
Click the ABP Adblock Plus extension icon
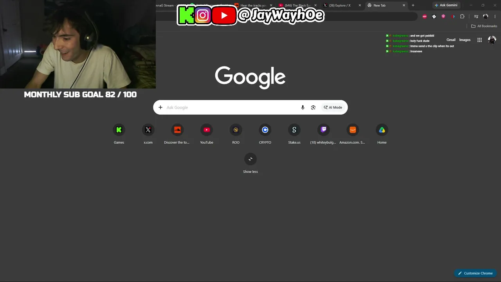(425, 16)
